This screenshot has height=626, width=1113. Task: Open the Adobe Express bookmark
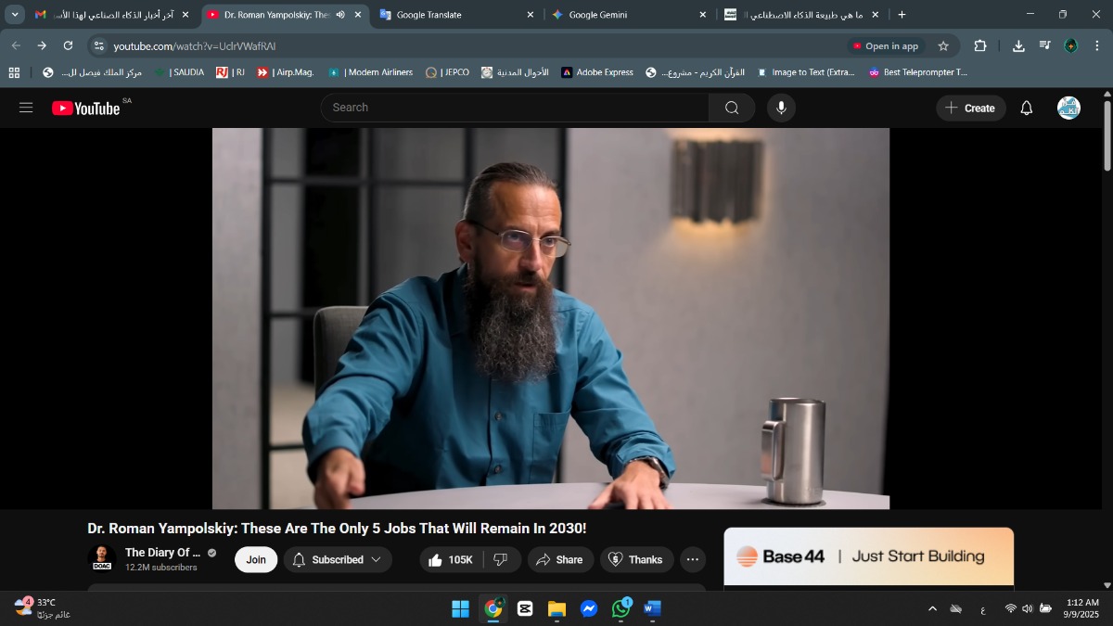pos(596,72)
